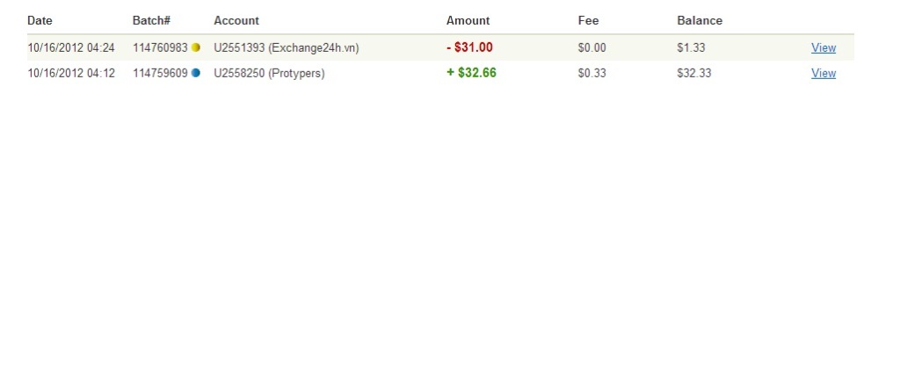Select batch number 114760983
900x389 pixels.
[x=160, y=47]
